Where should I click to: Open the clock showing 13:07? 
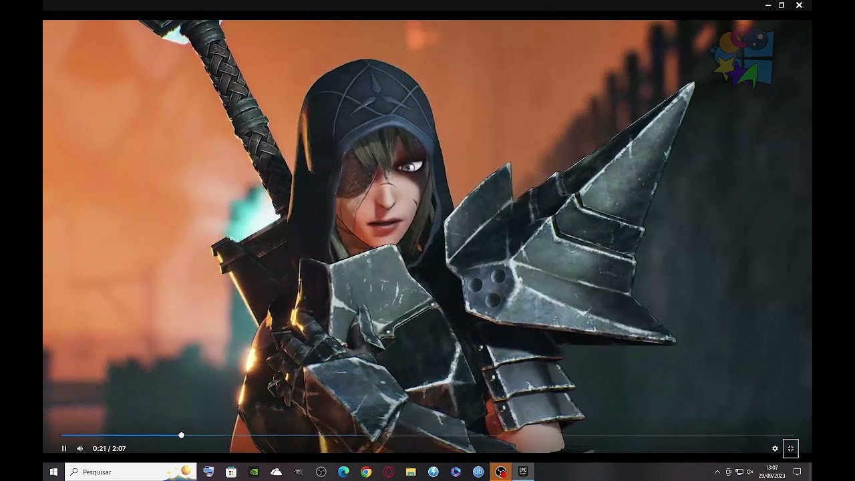pyautogui.click(x=772, y=472)
